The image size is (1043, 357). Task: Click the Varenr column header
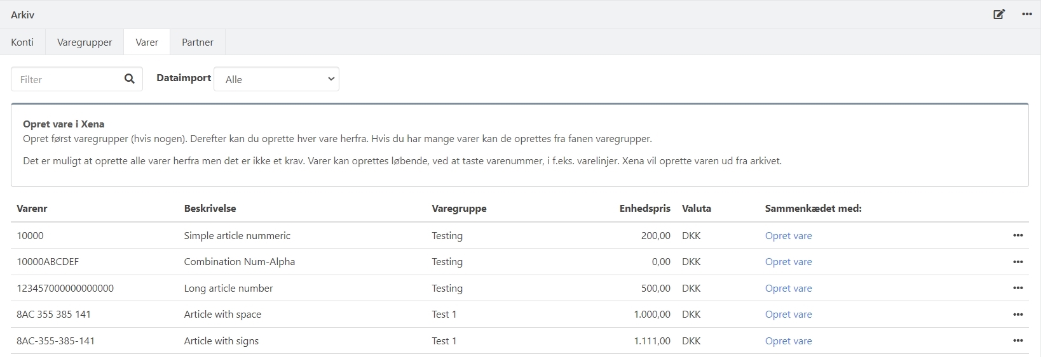point(32,209)
